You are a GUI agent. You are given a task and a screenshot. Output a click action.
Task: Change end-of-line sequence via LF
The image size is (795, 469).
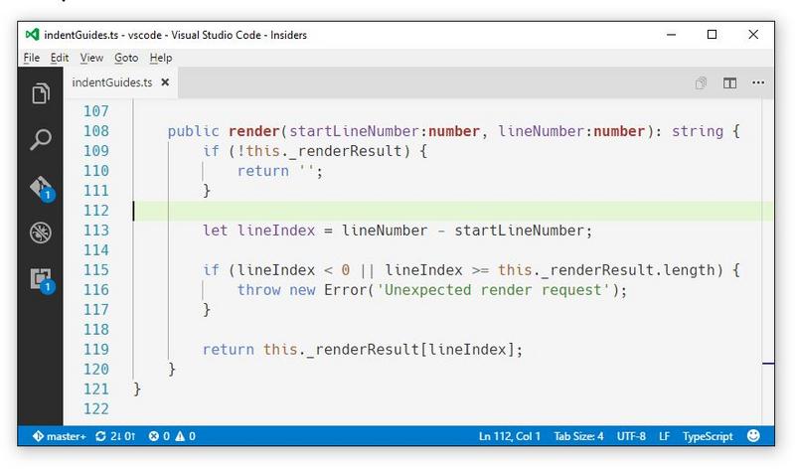tap(664, 436)
